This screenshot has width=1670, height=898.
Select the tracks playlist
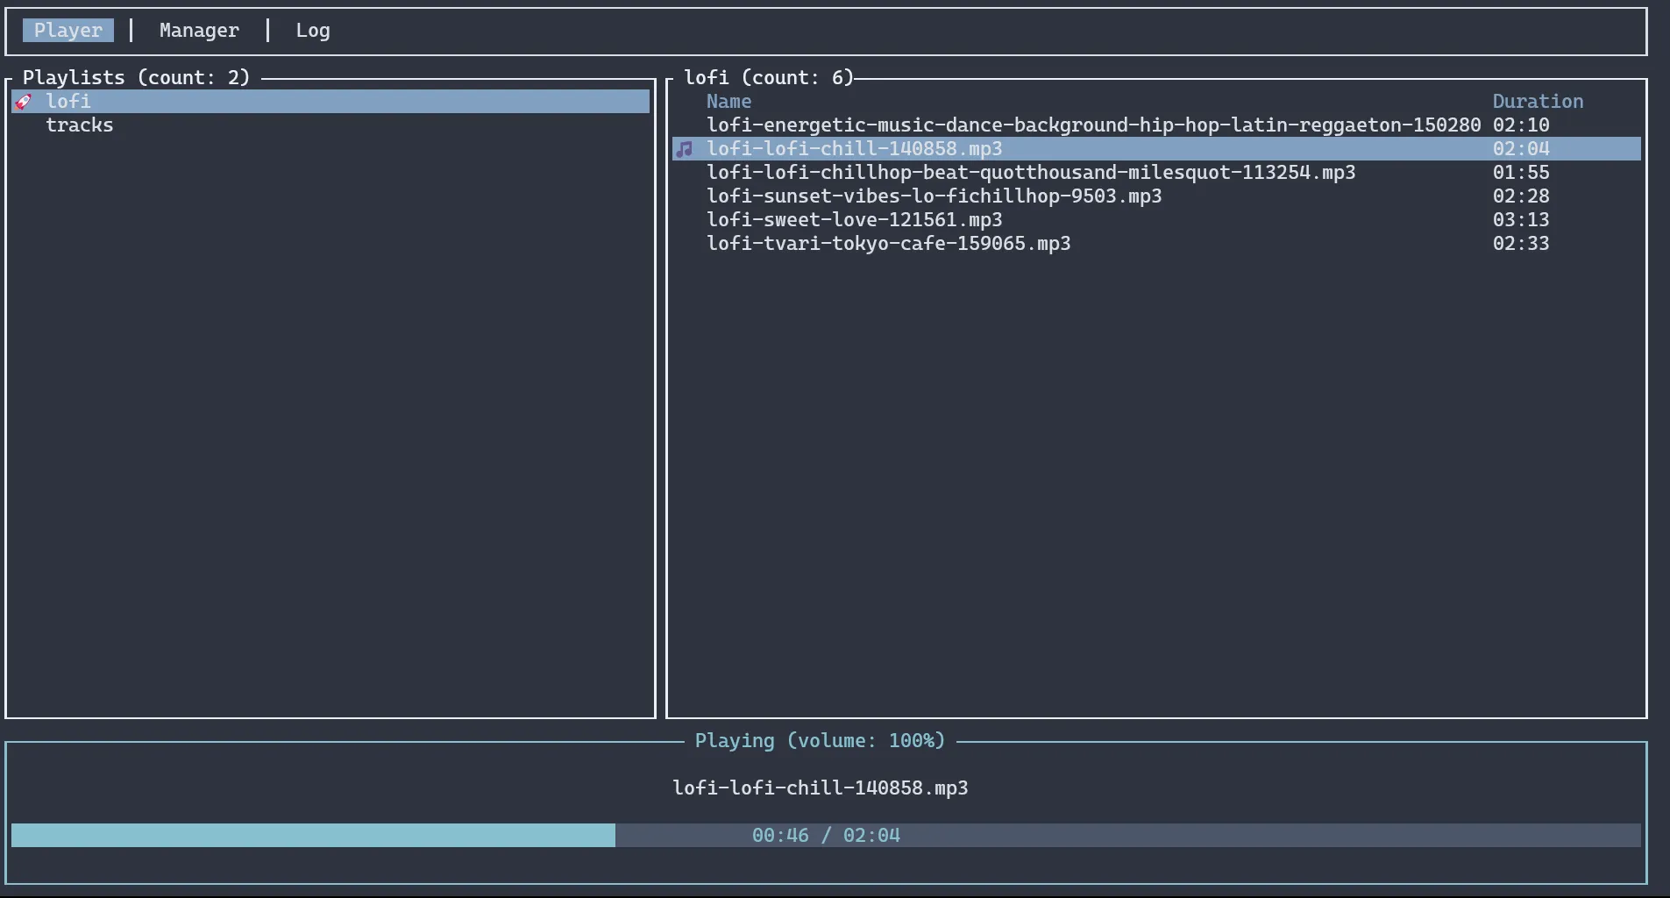79,125
